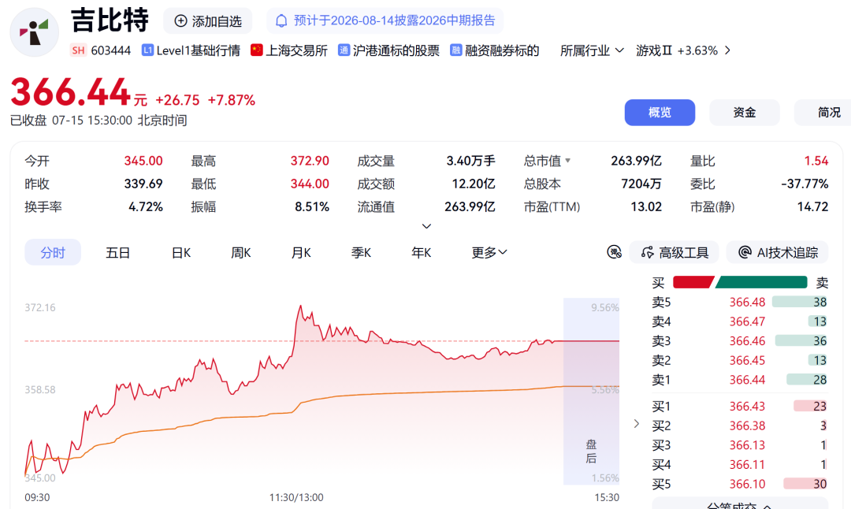Add stock via 添加自选 button

[x=208, y=21]
